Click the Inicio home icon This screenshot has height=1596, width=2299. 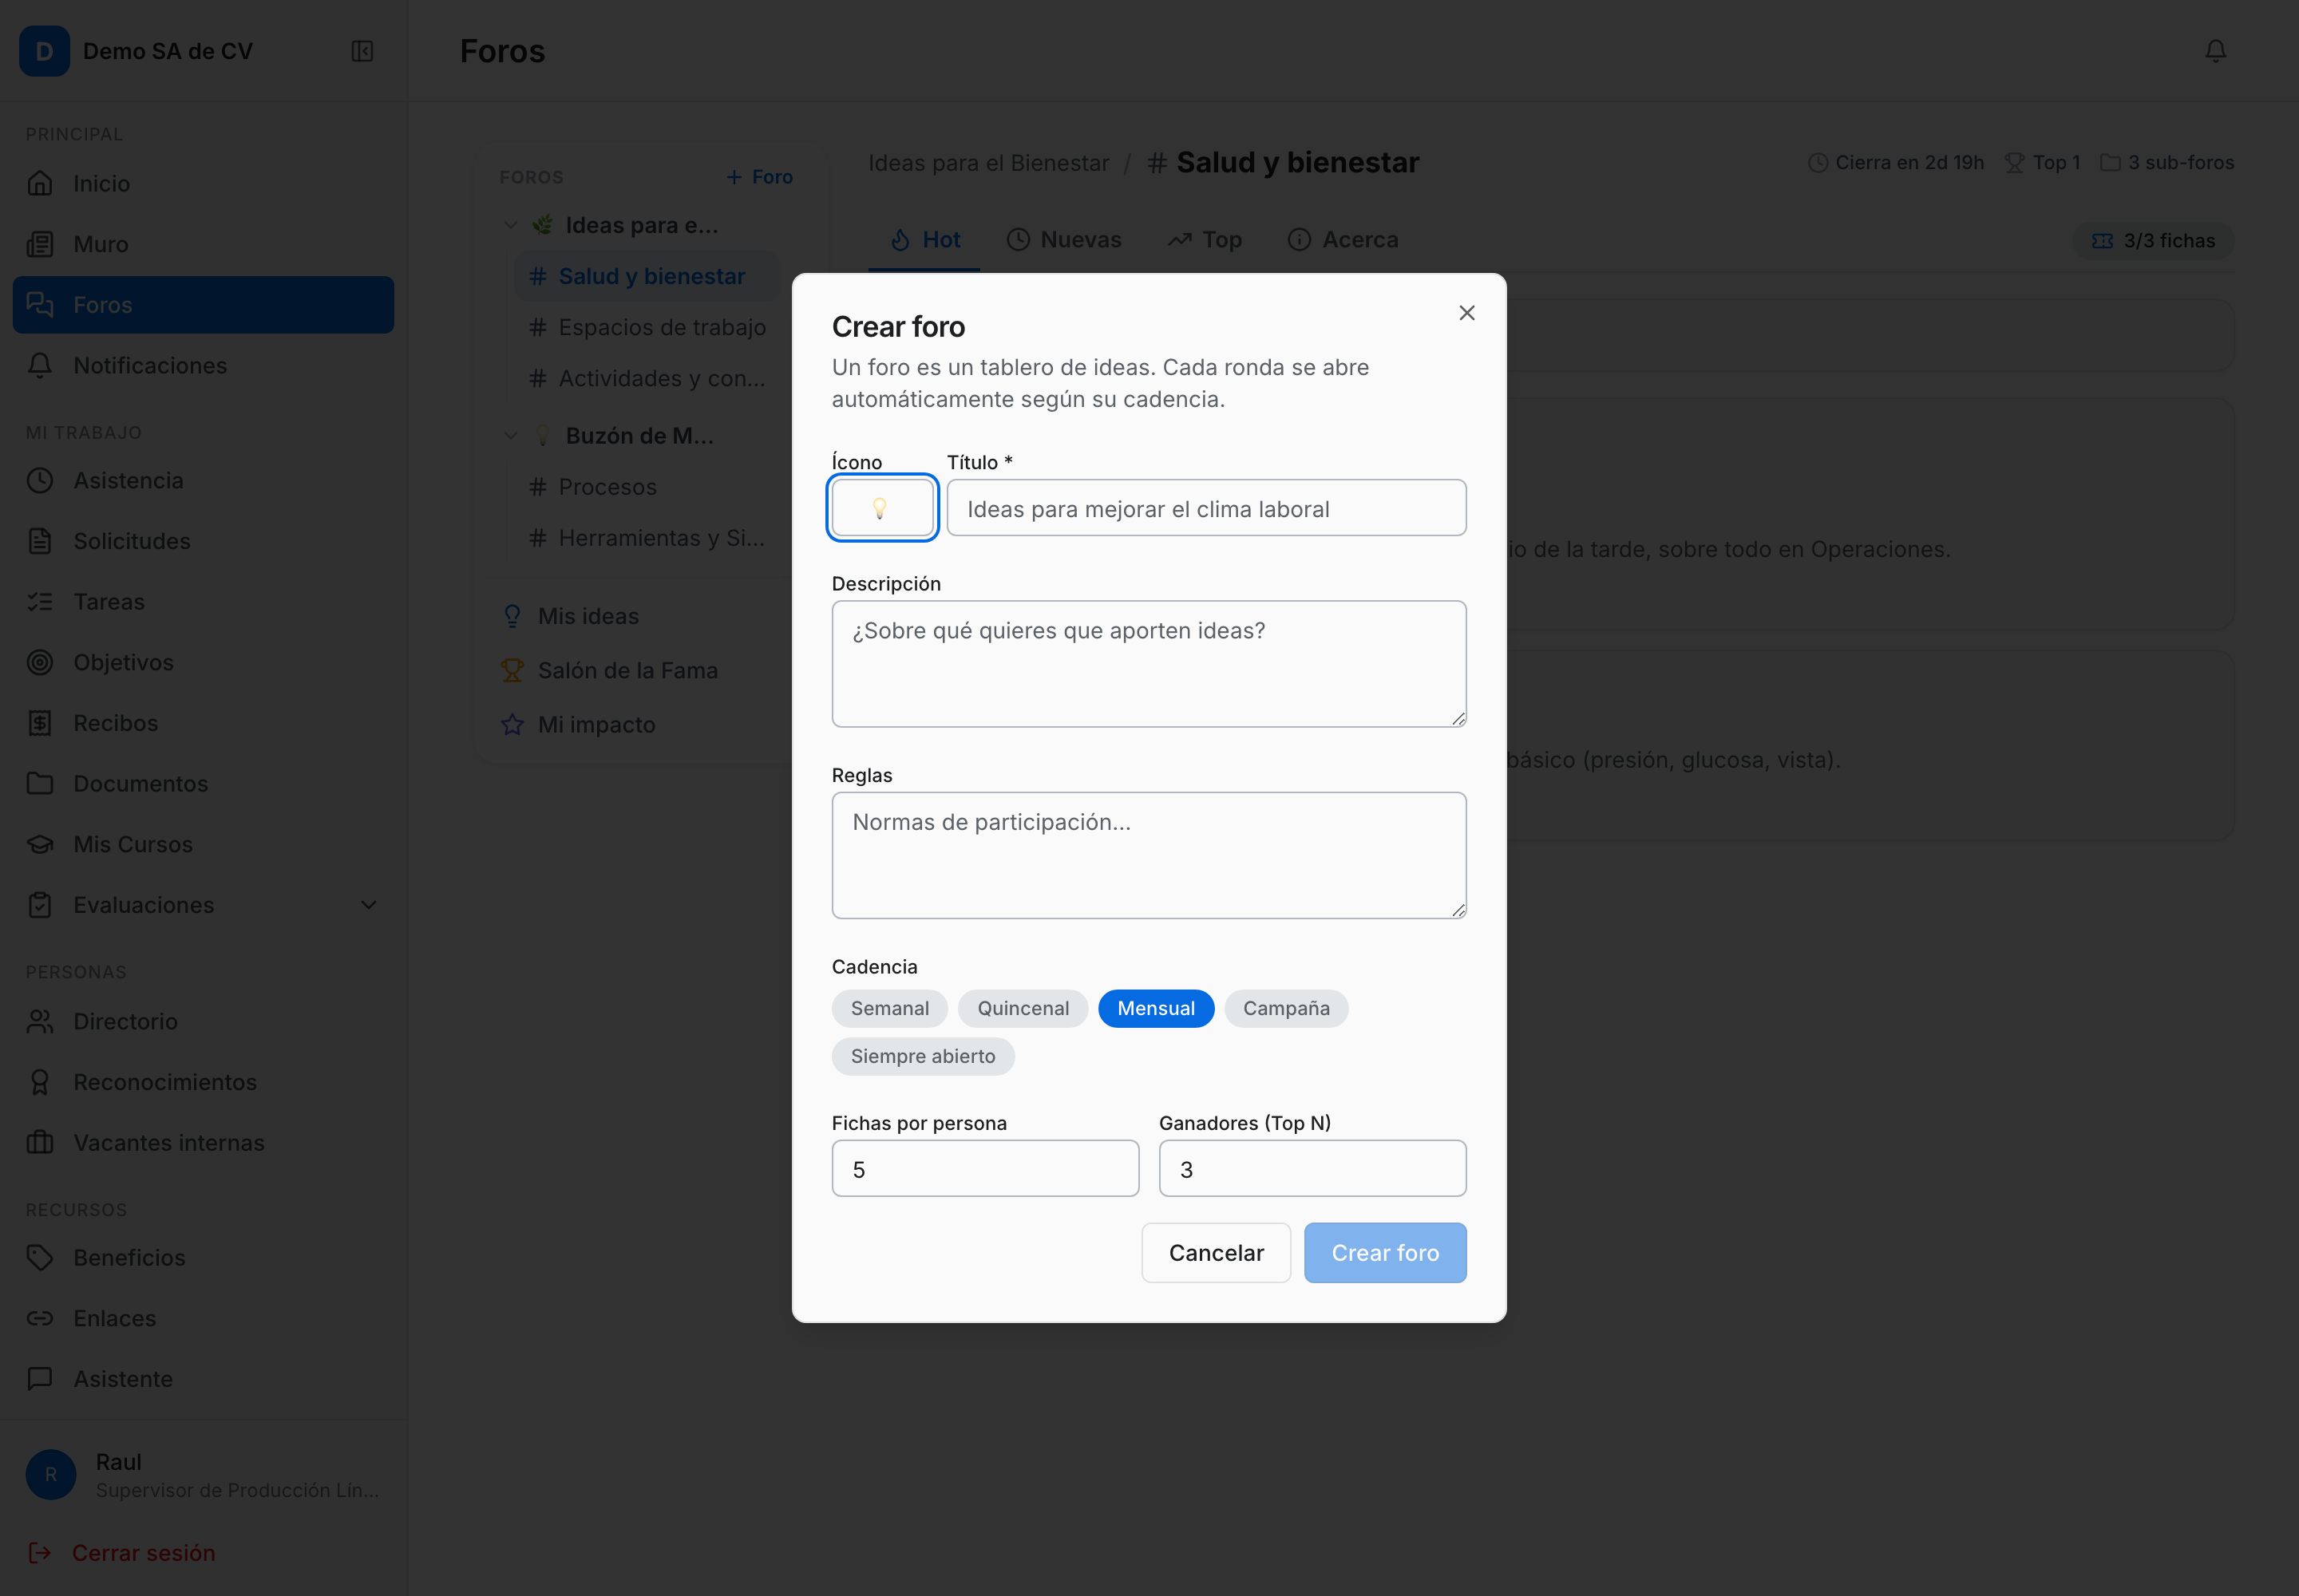coord(40,183)
